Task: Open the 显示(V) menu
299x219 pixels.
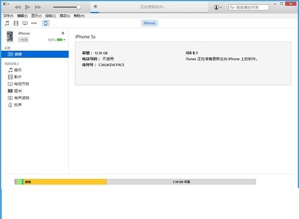Action: click(37, 16)
